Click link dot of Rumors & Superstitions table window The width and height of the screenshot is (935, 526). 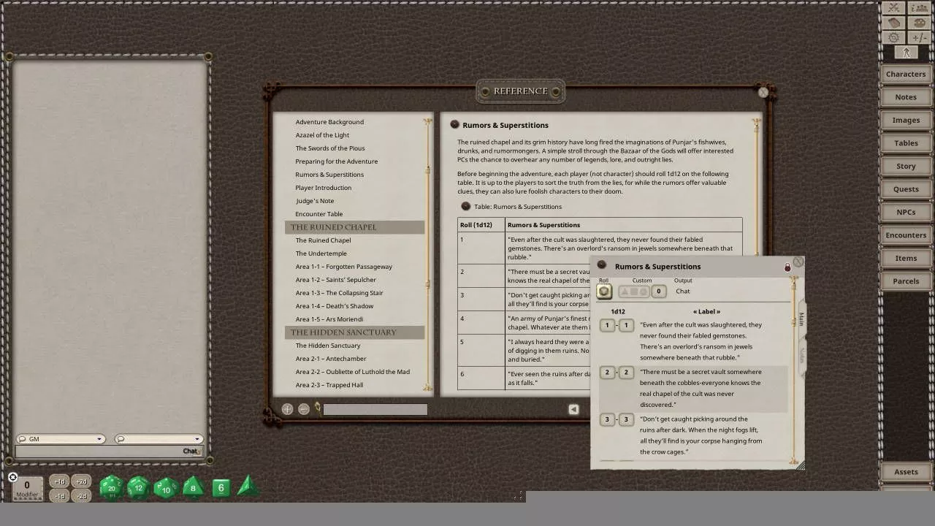[x=601, y=265]
